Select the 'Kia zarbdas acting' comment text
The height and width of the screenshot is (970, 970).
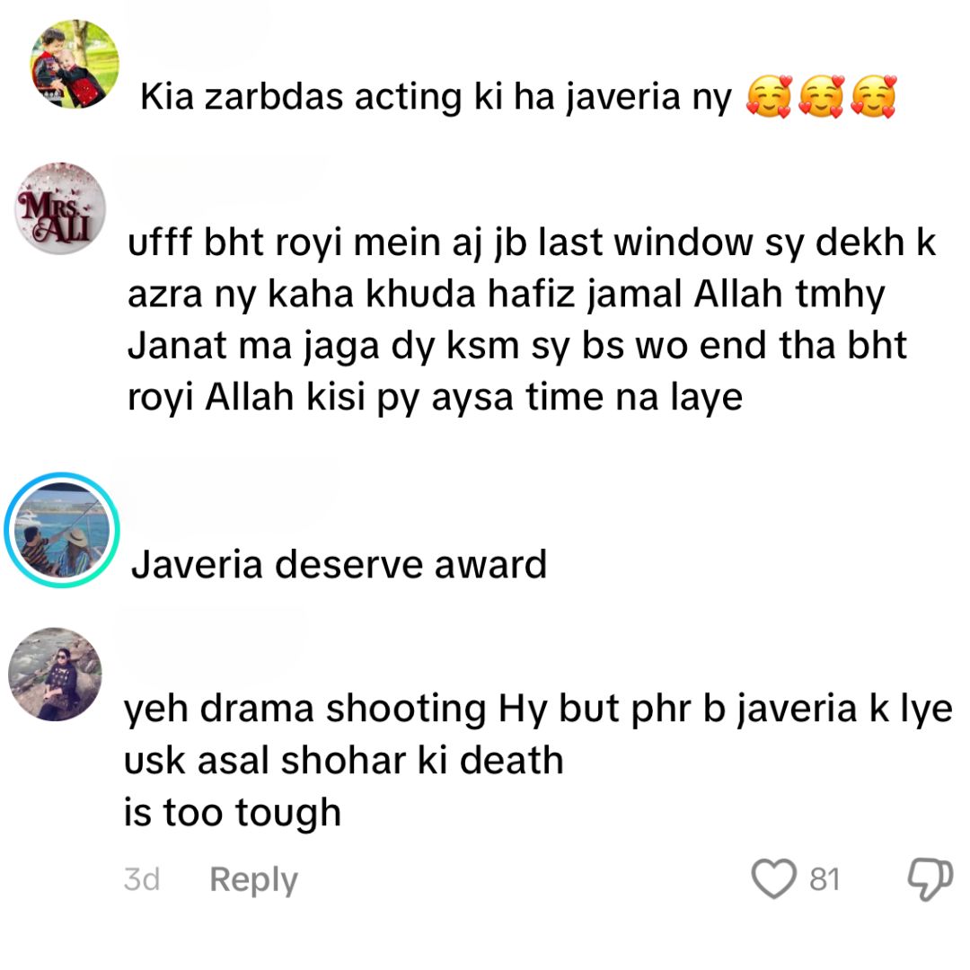click(436, 97)
